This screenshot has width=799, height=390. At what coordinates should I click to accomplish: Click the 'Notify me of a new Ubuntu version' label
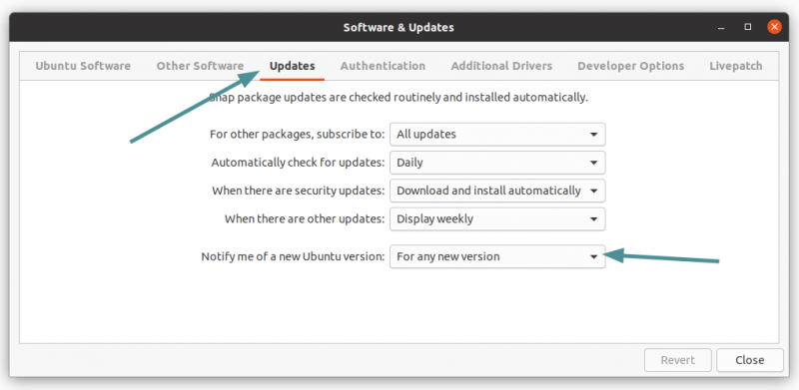(293, 256)
